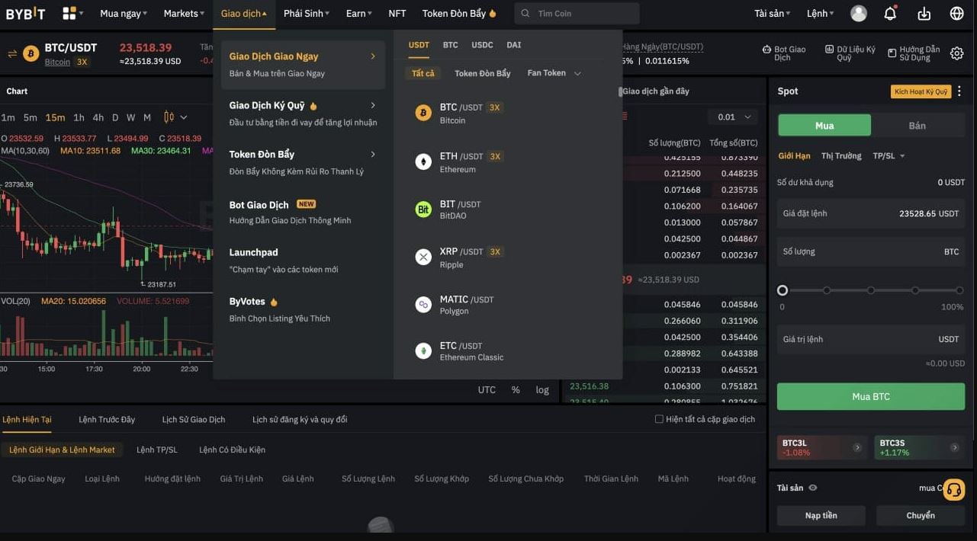Toggle chart percent scale
This screenshot has width=977, height=541.
point(516,390)
